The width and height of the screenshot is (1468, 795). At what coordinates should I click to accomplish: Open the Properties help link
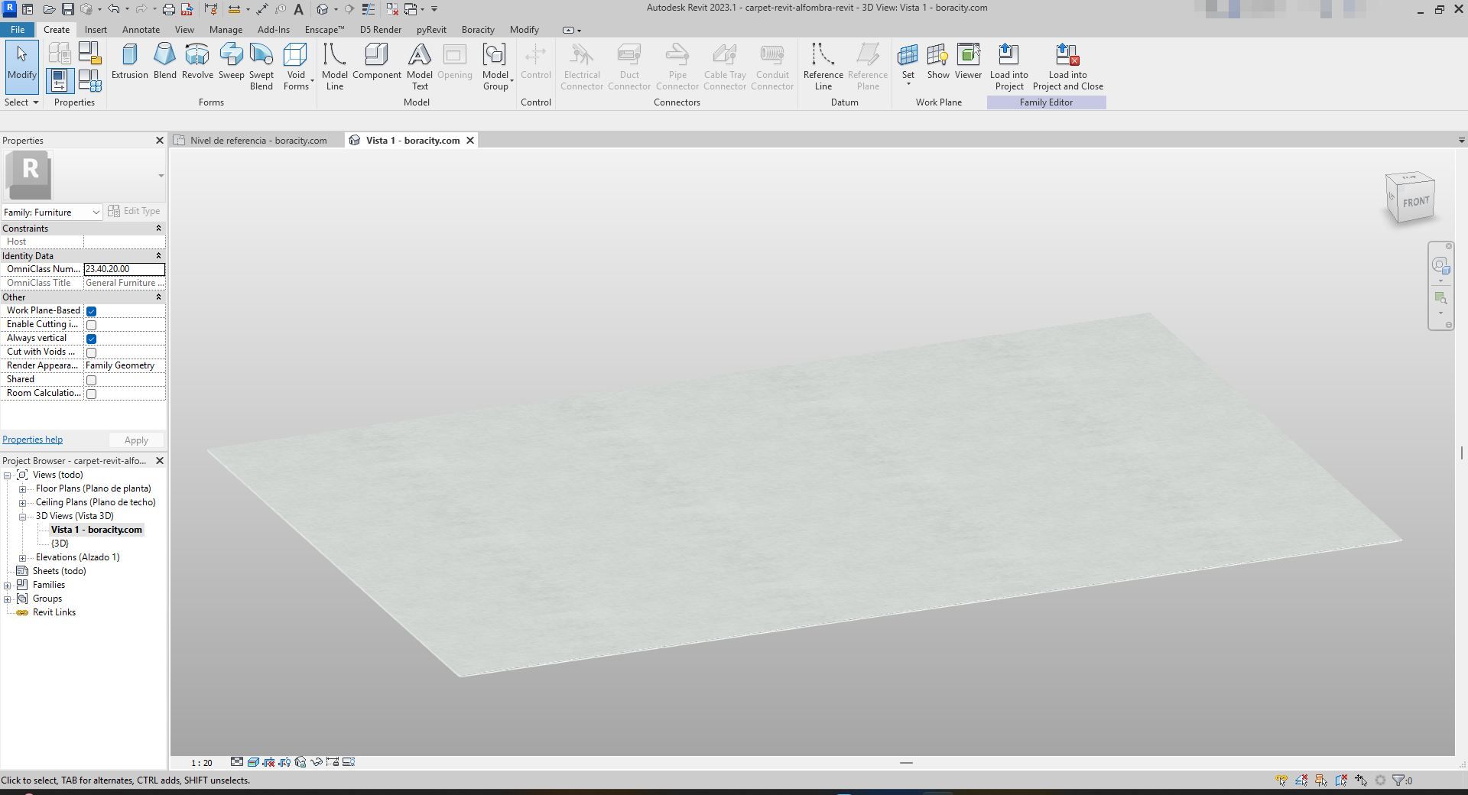tap(32, 440)
